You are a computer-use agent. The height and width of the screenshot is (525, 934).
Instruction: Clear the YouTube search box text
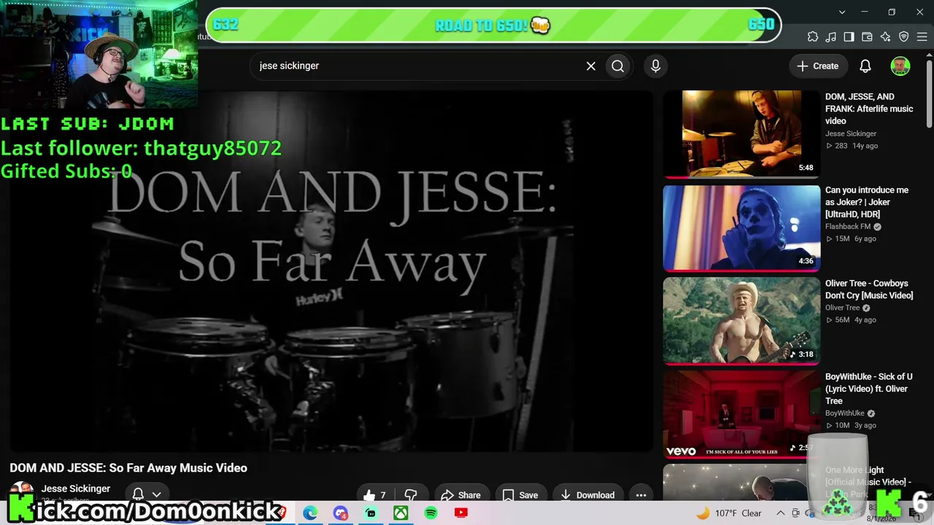tap(591, 66)
